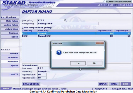This screenshot has width=133, height=93.
Task: Click the Nama ruang column header
Action: pos(67,31)
